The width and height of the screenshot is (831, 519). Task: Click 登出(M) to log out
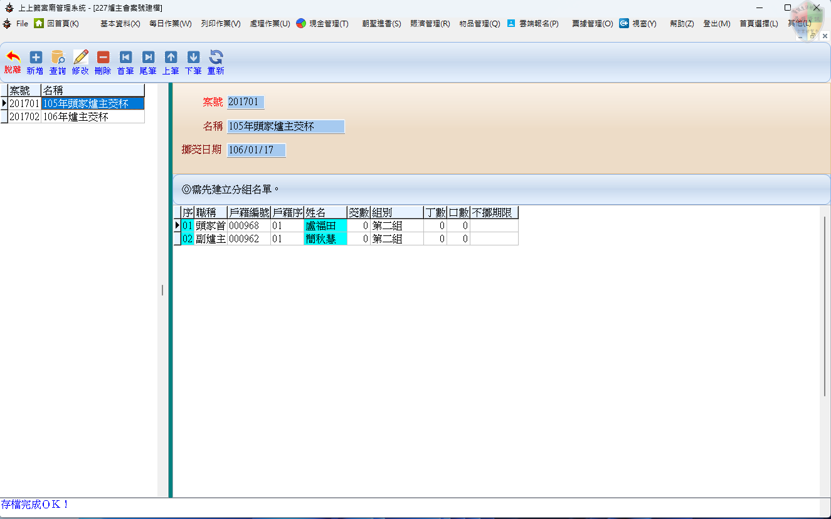pos(716,24)
